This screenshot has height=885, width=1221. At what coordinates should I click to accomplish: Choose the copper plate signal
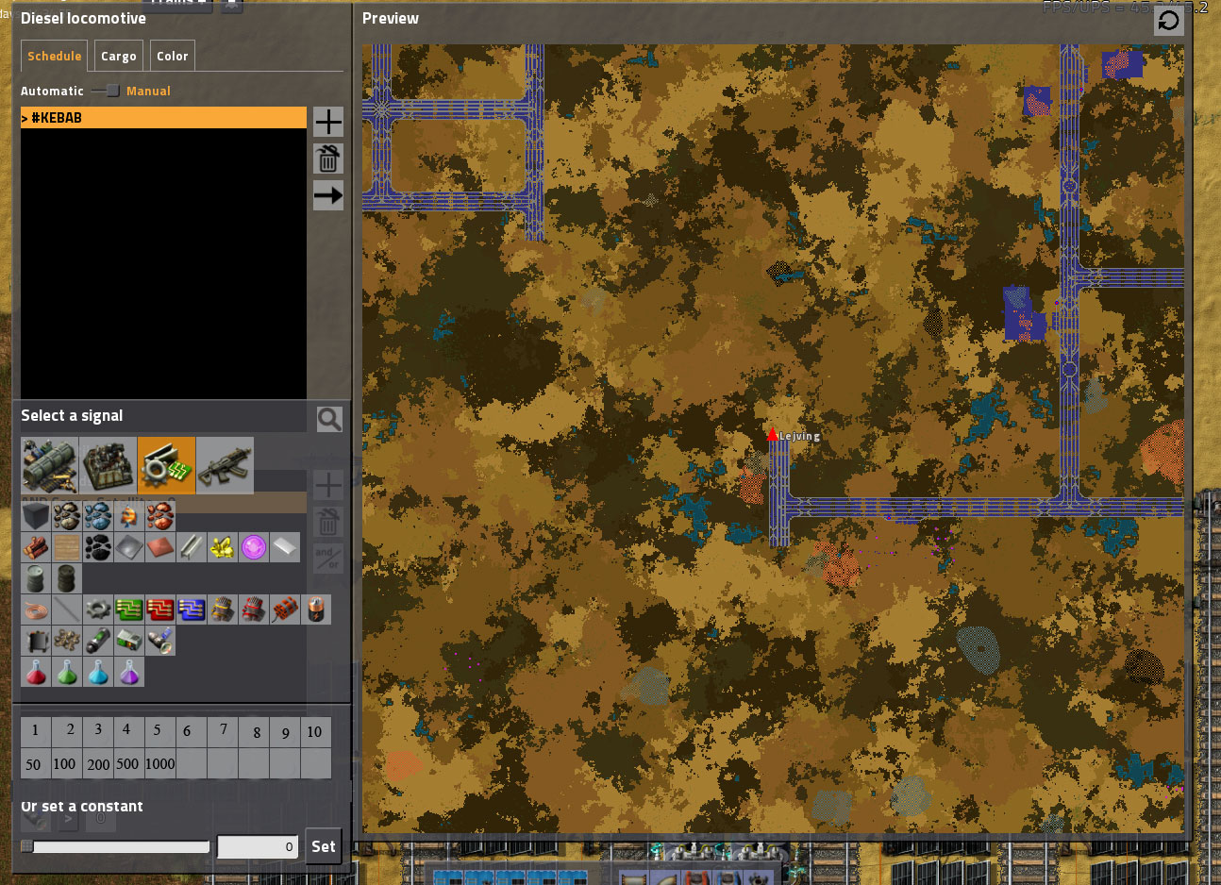(x=160, y=547)
